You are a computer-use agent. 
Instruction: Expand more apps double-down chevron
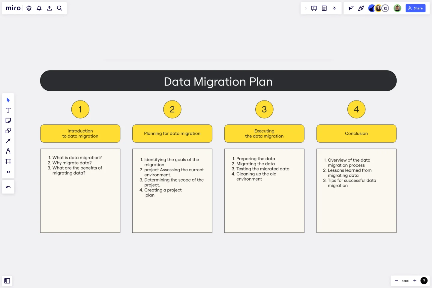coord(334,8)
